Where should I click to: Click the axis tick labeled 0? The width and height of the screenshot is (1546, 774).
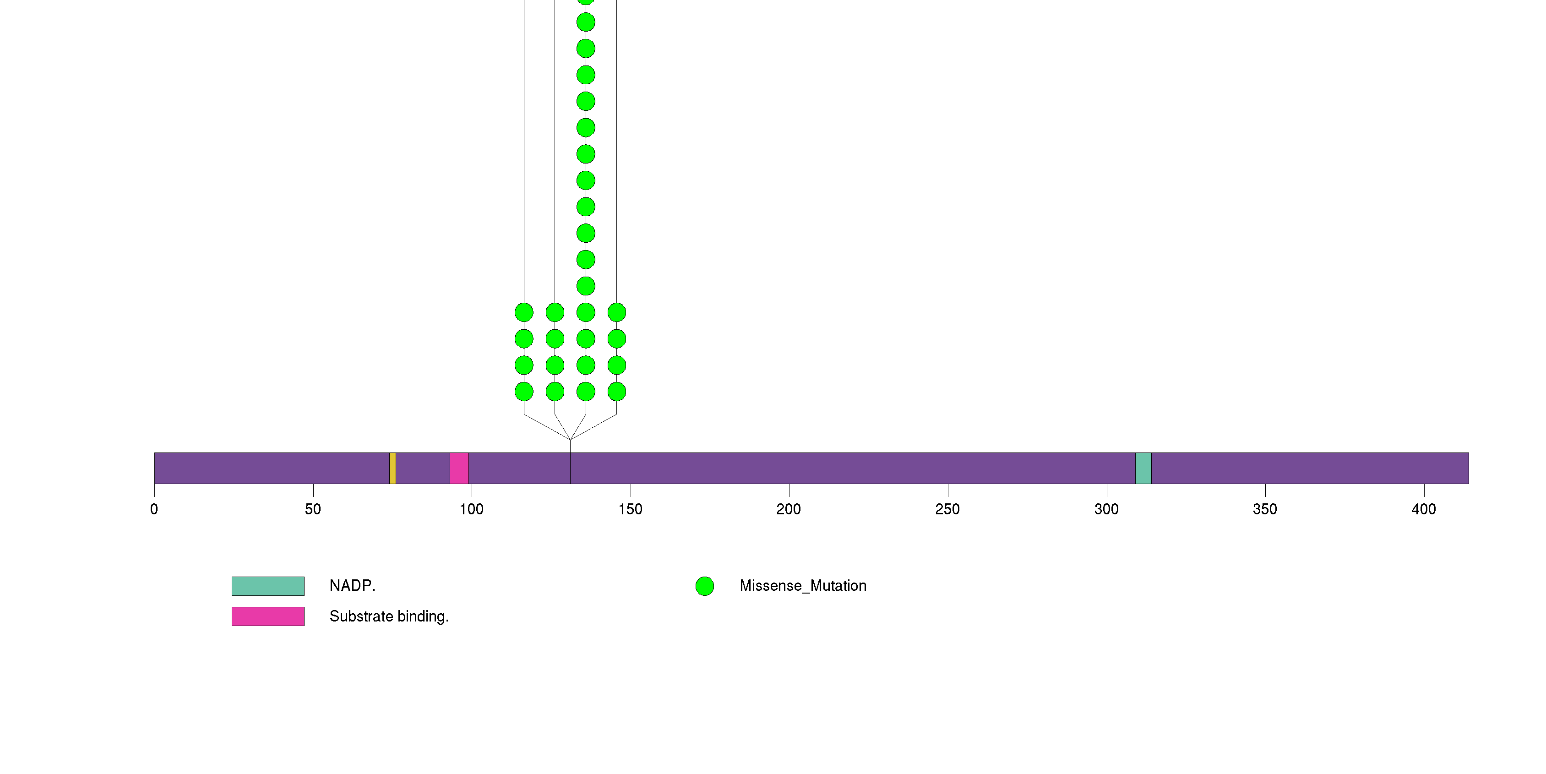coord(154,509)
